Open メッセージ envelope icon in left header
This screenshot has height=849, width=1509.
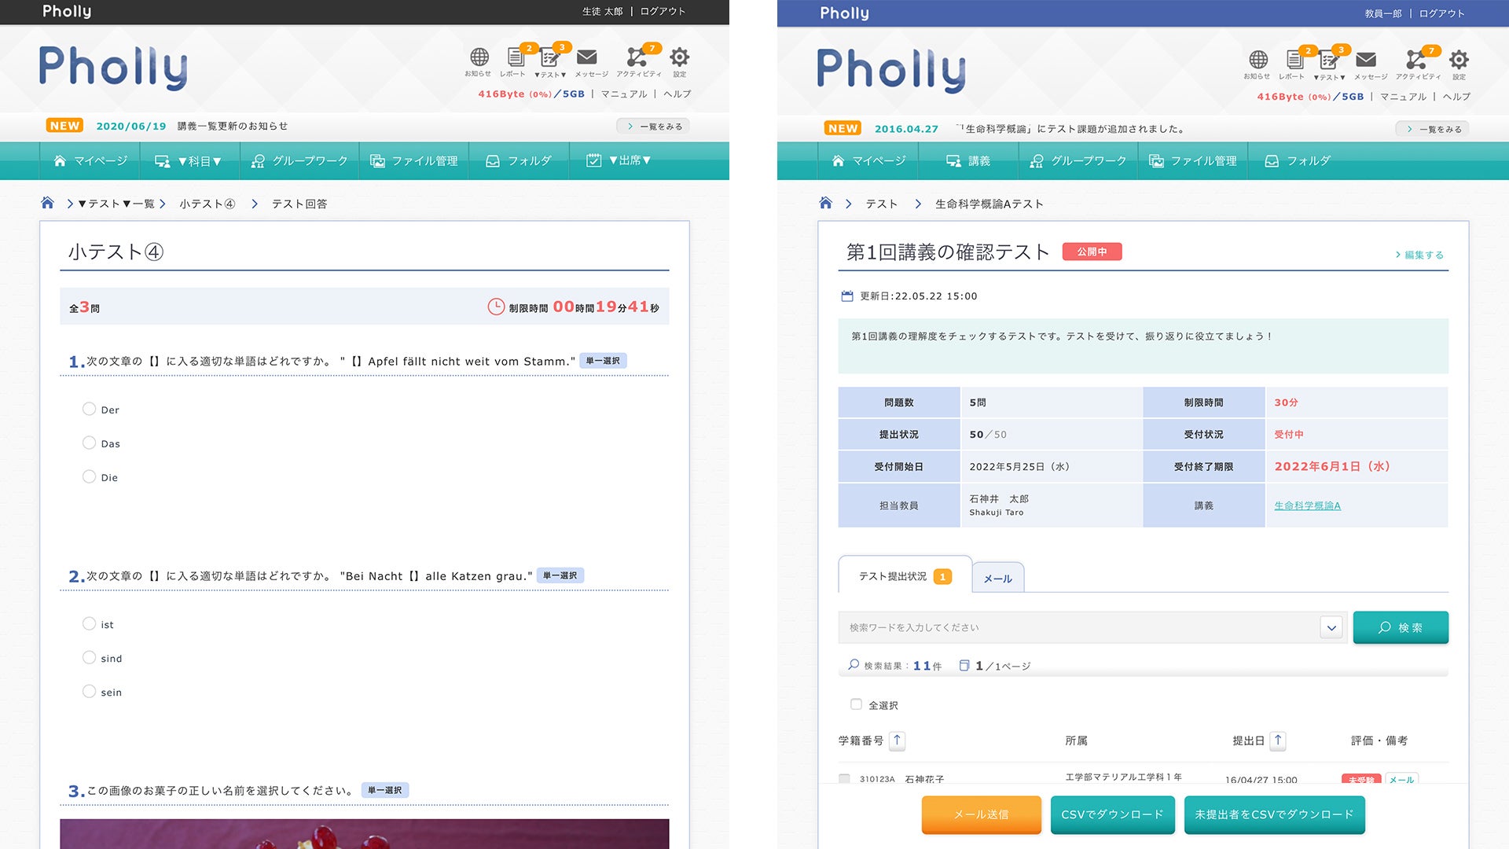click(587, 57)
